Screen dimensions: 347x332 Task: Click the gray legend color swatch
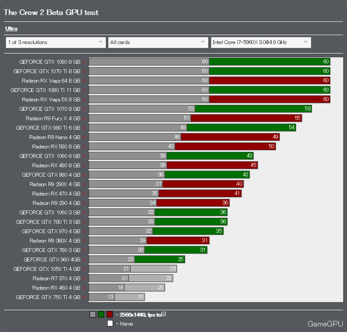click(93, 314)
